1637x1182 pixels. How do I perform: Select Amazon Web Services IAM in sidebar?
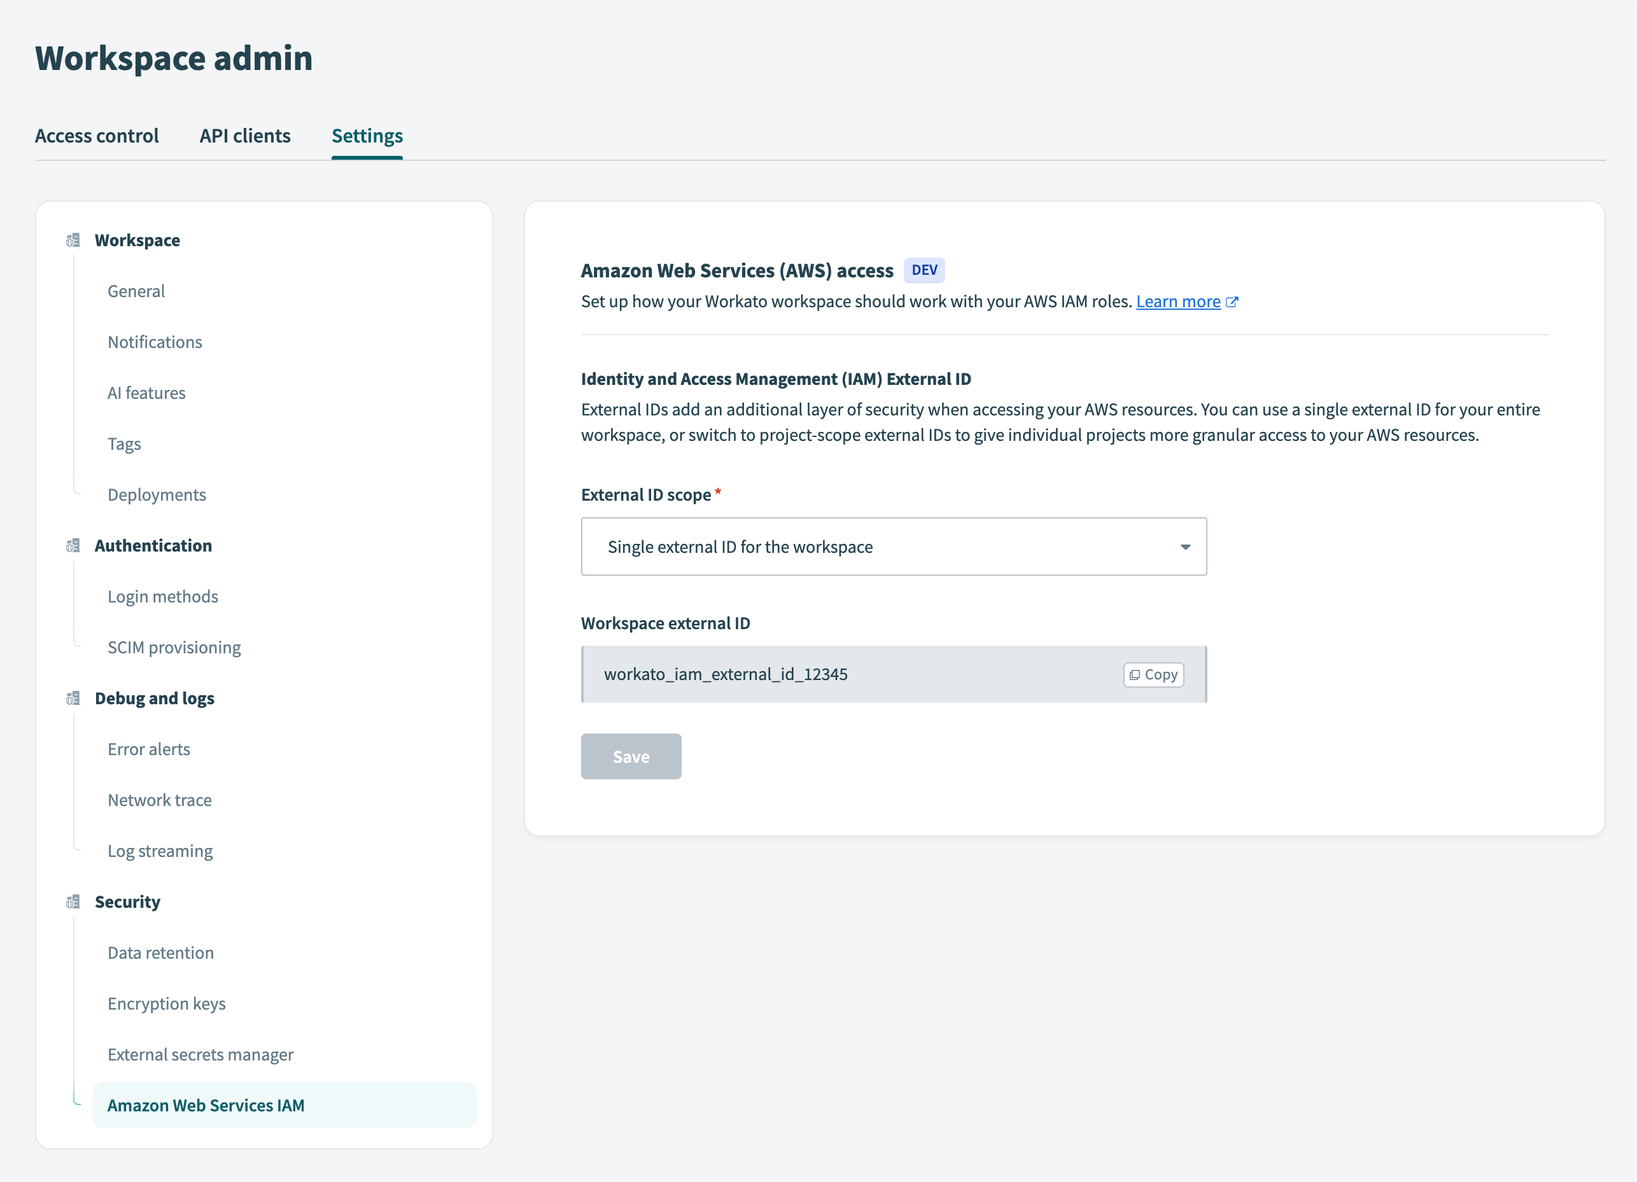[x=206, y=1105]
